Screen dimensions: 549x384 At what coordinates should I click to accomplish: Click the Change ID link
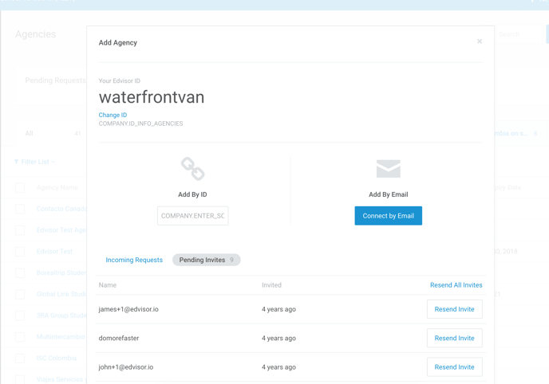(113, 115)
